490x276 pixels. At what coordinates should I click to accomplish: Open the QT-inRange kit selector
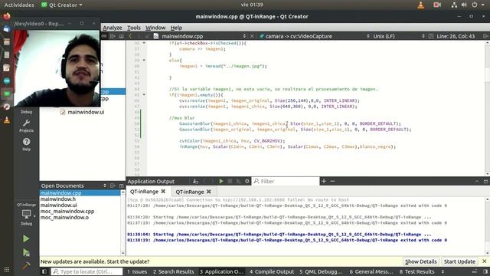(26, 214)
